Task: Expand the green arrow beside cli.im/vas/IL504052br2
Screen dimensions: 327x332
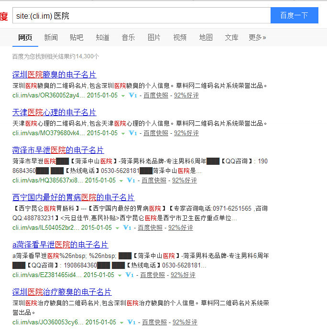Action: point(117,228)
